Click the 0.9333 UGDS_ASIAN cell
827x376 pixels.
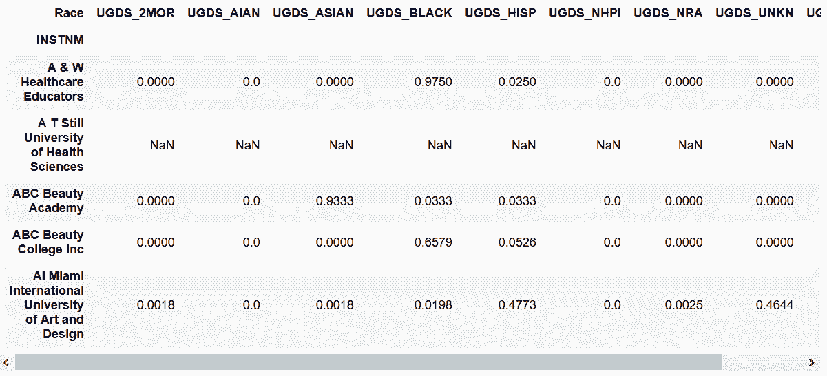click(335, 201)
